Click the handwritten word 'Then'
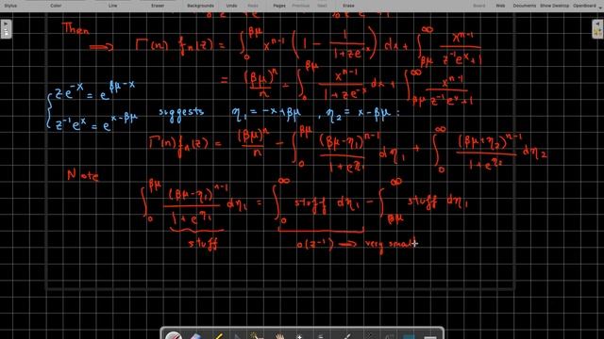This screenshot has height=339, width=604. [x=75, y=28]
